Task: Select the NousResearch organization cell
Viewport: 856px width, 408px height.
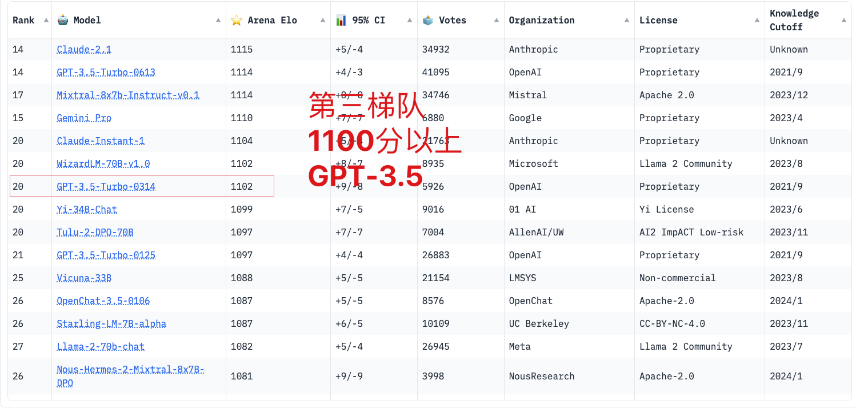Action: 542,376
